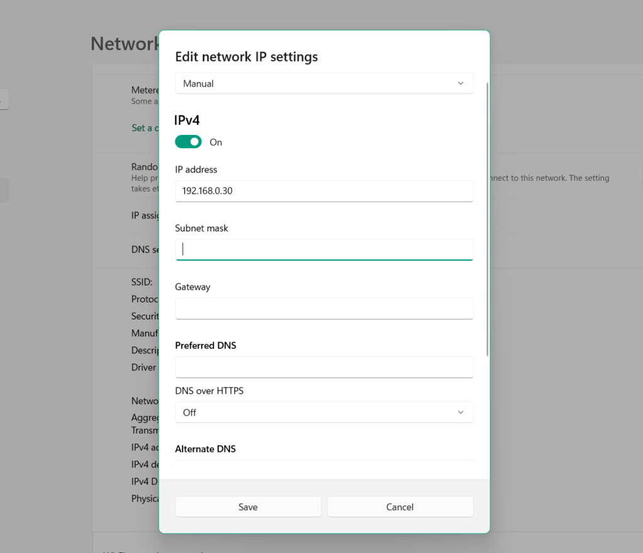The width and height of the screenshot is (643, 553).
Task: Save the network IP settings
Action: (x=248, y=507)
